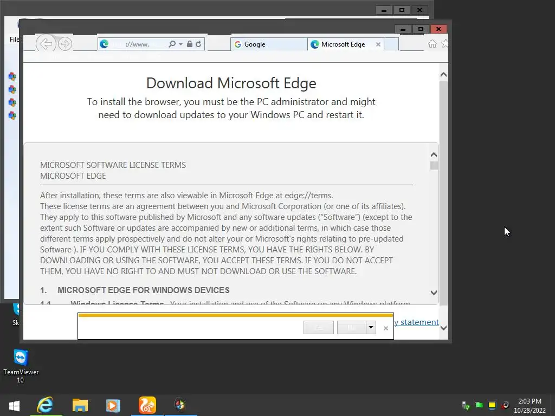Select the Microsoft Edge tab
The image size is (555, 416).
(345, 44)
